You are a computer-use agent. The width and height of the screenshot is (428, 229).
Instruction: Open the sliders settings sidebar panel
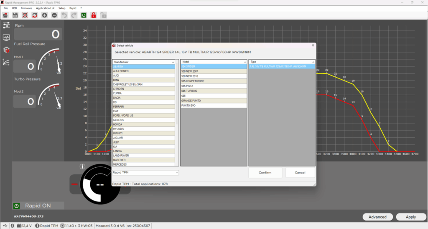coord(6,26)
